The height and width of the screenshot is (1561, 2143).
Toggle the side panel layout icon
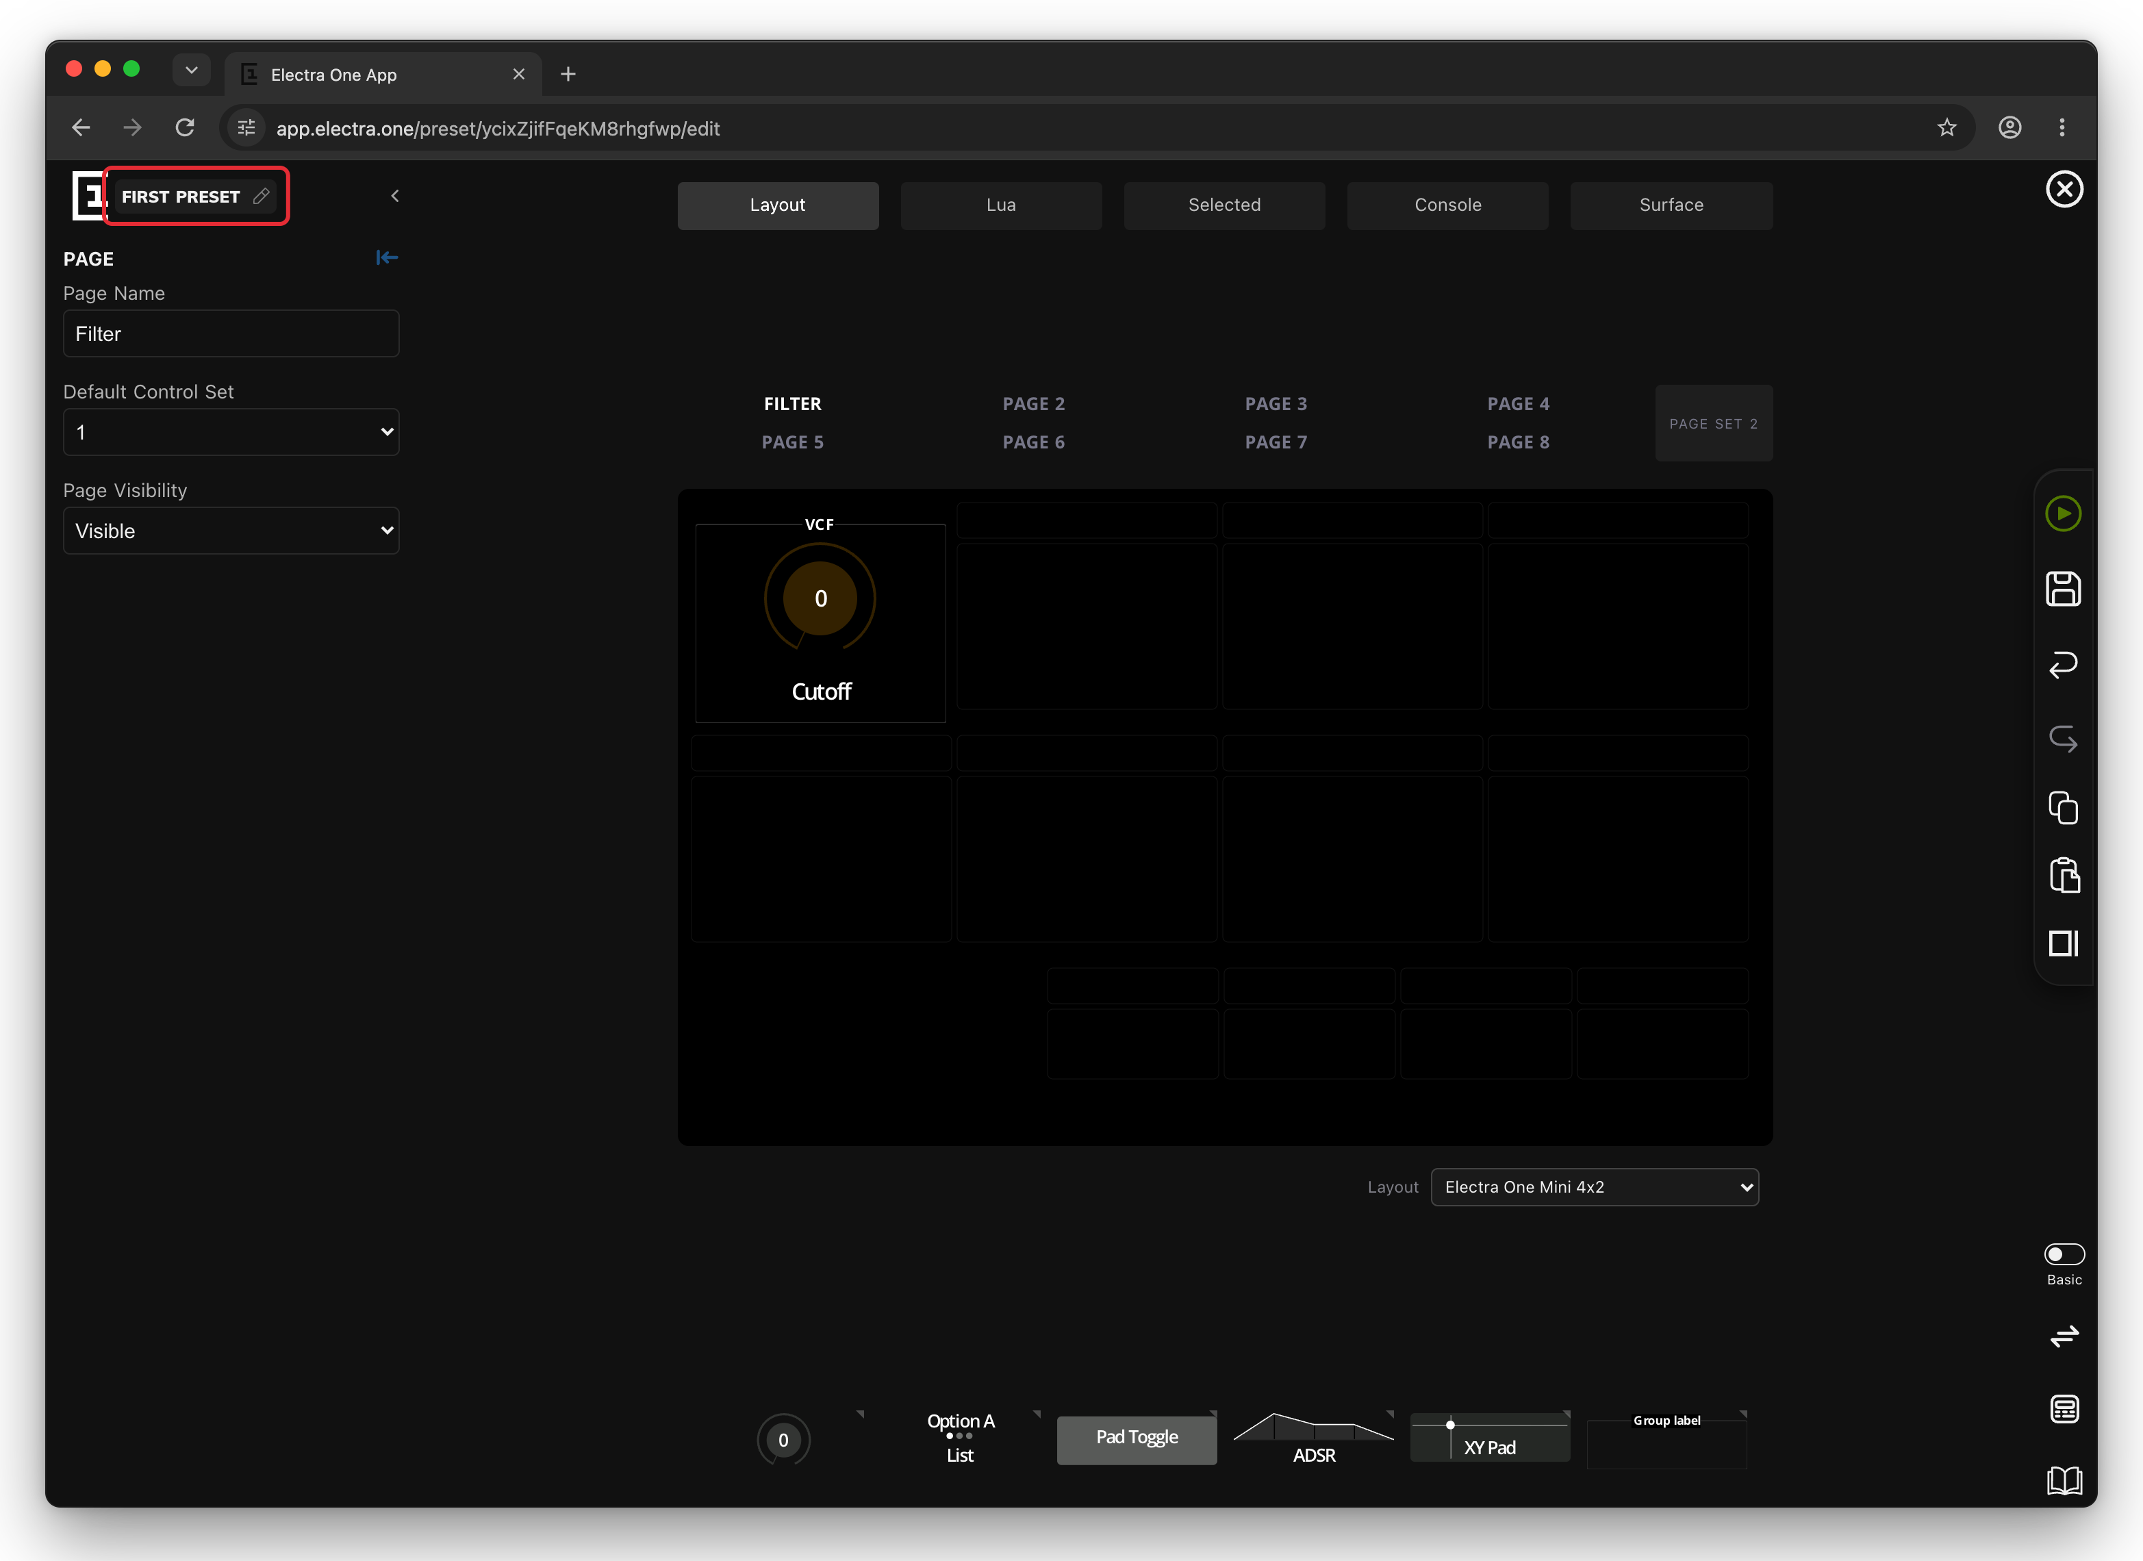[2063, 943]
